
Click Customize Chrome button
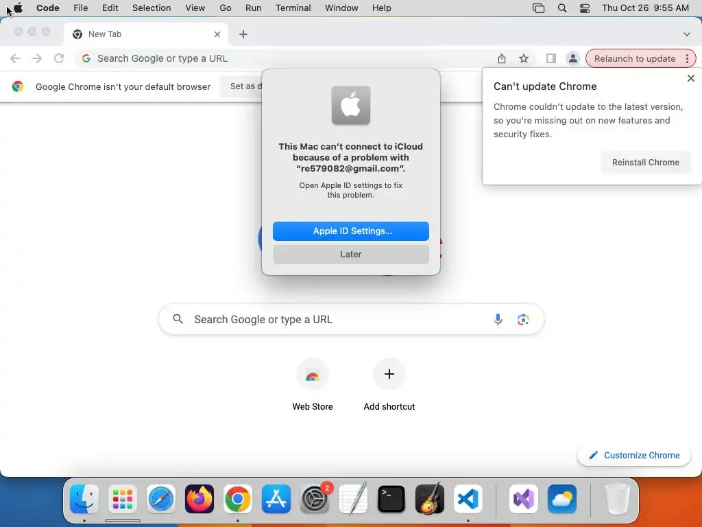tap(634, 455)
